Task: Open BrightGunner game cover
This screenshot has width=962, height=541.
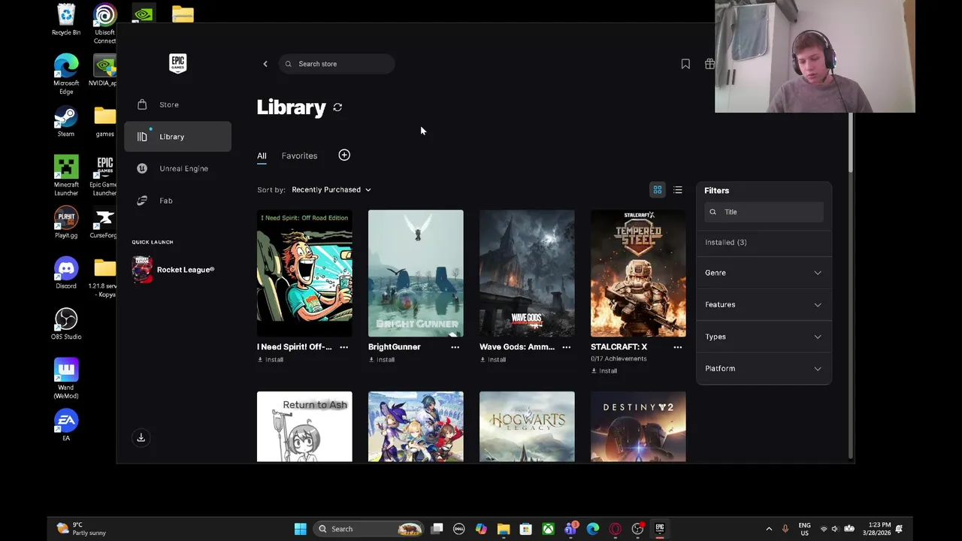Action: 416,274
